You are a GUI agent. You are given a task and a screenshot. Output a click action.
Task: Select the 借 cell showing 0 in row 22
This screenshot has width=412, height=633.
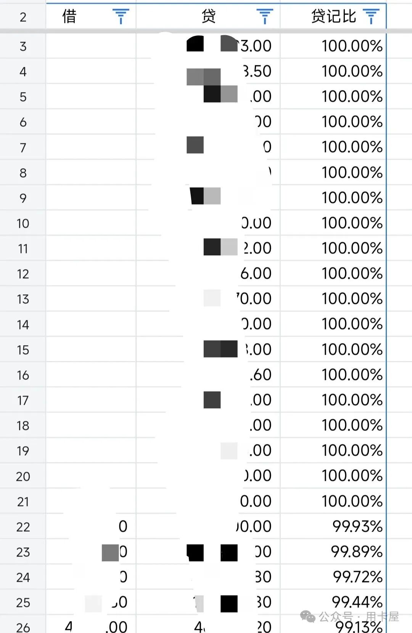point(91,526)
